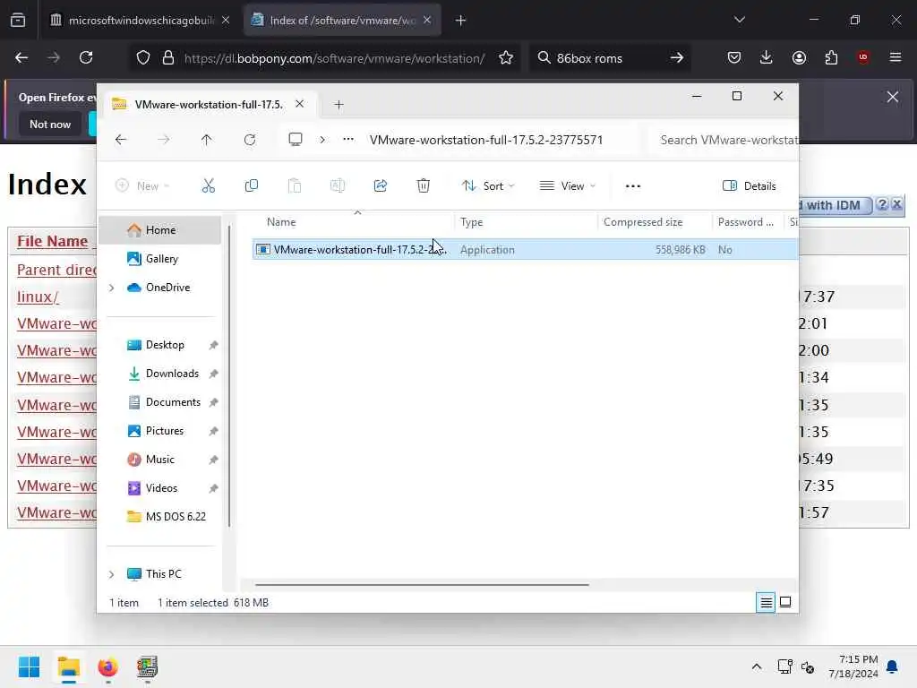Switch to large thumbnails view icon

coord(785,603)
